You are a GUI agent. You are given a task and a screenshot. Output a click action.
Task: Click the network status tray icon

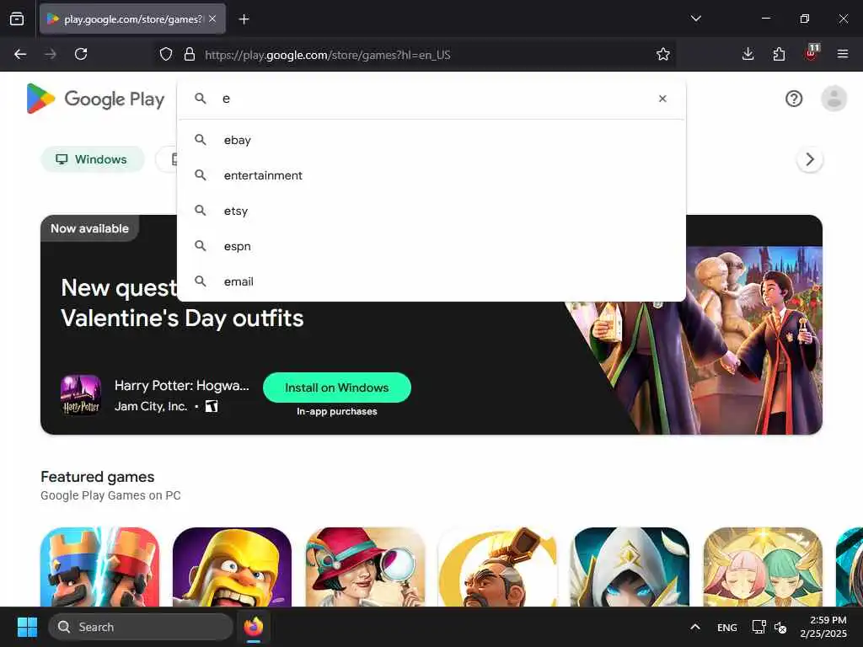pyautogui.click(x=758, y=627)
